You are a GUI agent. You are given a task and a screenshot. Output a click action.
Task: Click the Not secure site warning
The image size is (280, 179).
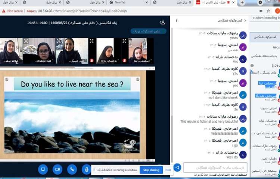pos(13,11)
